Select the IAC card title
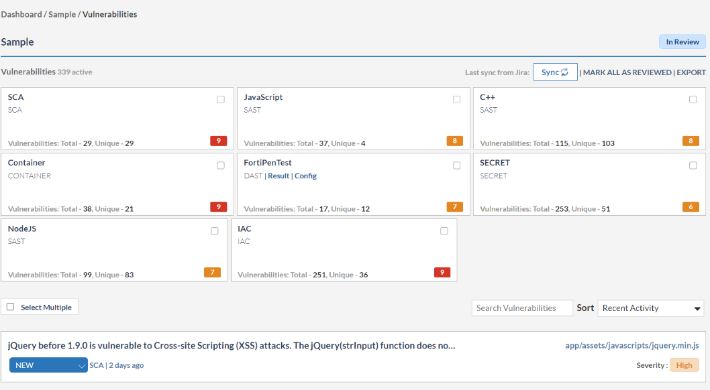Image resolution: width=710 pixels, height=390 pixels. pos(244,229)
